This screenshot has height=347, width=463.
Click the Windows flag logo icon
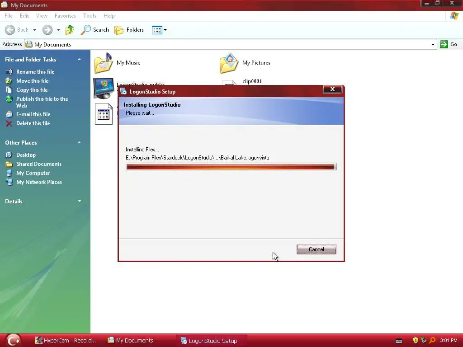click(x=454, y=16)
